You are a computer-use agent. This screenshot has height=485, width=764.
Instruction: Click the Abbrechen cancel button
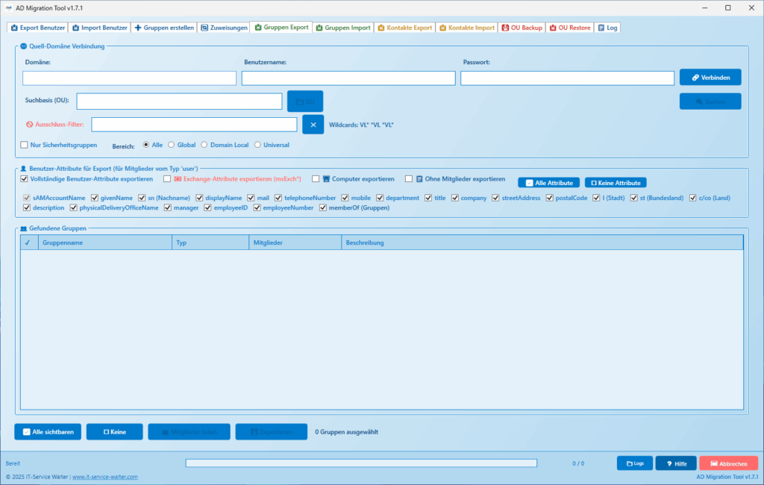pyautogui.click(x=728, y=463)
